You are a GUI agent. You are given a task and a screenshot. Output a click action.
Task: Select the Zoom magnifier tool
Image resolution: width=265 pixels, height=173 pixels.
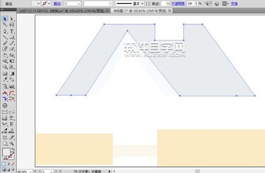click(x=11, y=143)
